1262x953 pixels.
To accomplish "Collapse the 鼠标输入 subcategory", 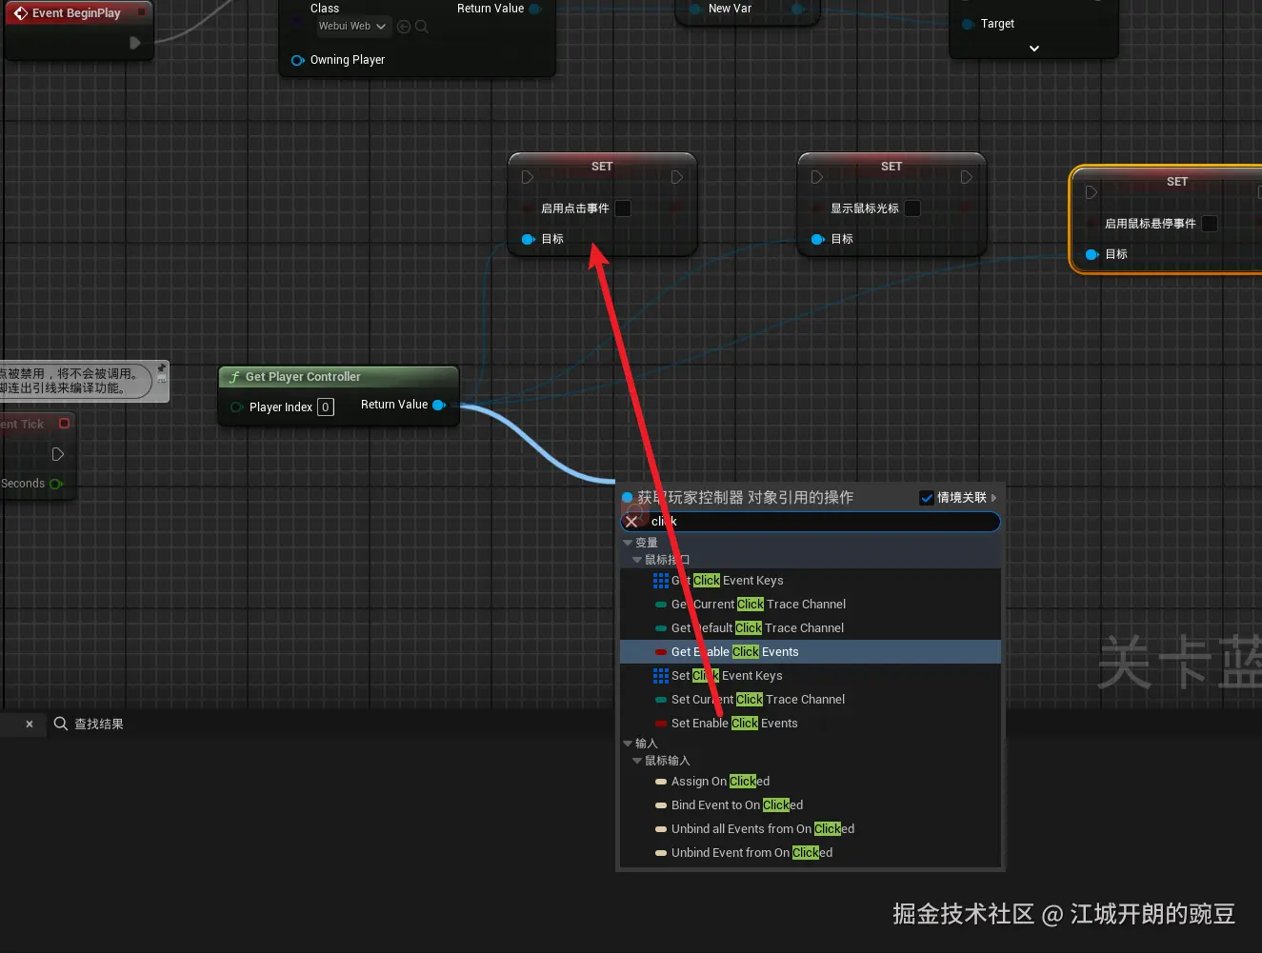I will coord(637,761).
